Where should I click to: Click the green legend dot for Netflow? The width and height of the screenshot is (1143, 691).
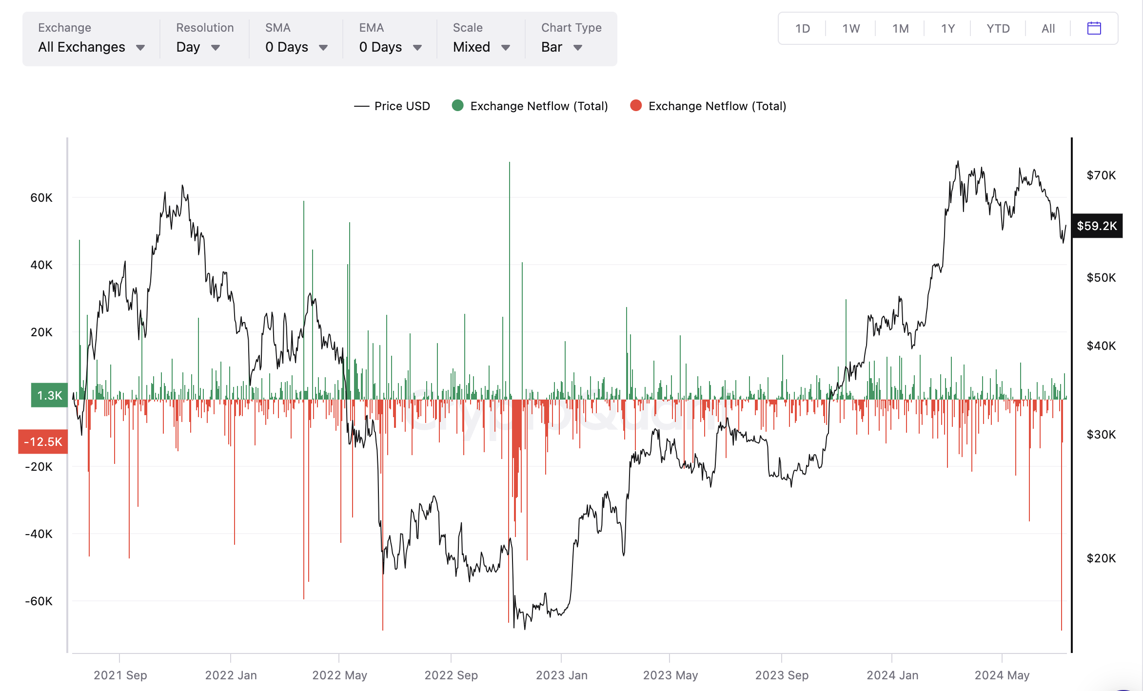tap(457, 106)
